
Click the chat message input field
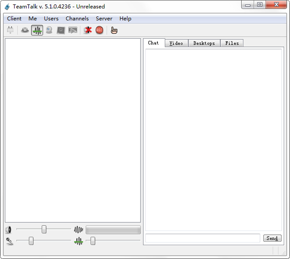203,238
